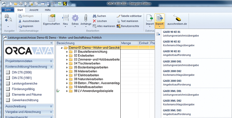Click the Extras gear icon
The height and width of the screenshot is (118, 232).
coord(75,19)
